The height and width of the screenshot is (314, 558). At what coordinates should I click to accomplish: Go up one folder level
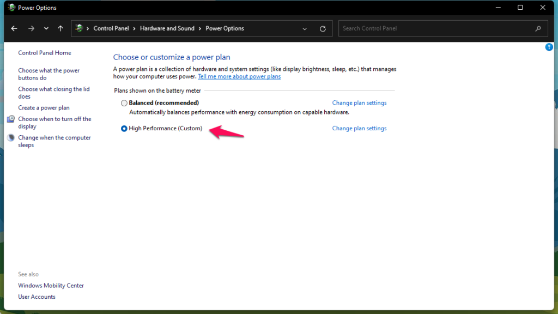[60, 28]
